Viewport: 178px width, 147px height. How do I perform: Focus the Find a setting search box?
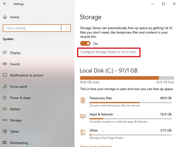37,28
